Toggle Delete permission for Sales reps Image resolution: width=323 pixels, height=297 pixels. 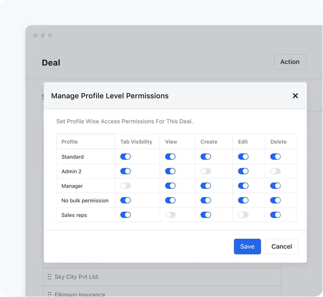[x=276, y=215]
